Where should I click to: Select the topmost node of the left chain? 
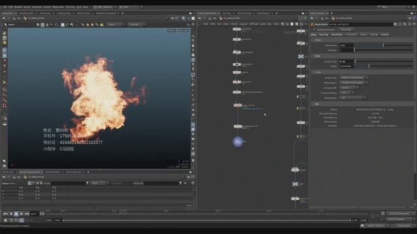237,29
